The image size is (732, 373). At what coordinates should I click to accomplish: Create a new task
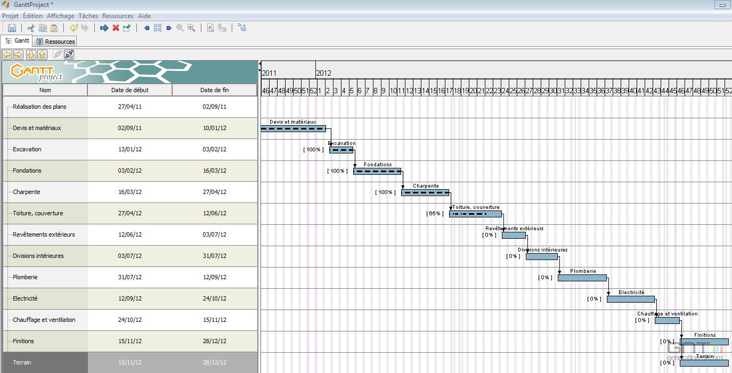[104, 28]
